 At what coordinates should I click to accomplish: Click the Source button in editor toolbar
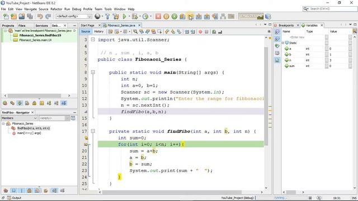[x=86, y=31]
